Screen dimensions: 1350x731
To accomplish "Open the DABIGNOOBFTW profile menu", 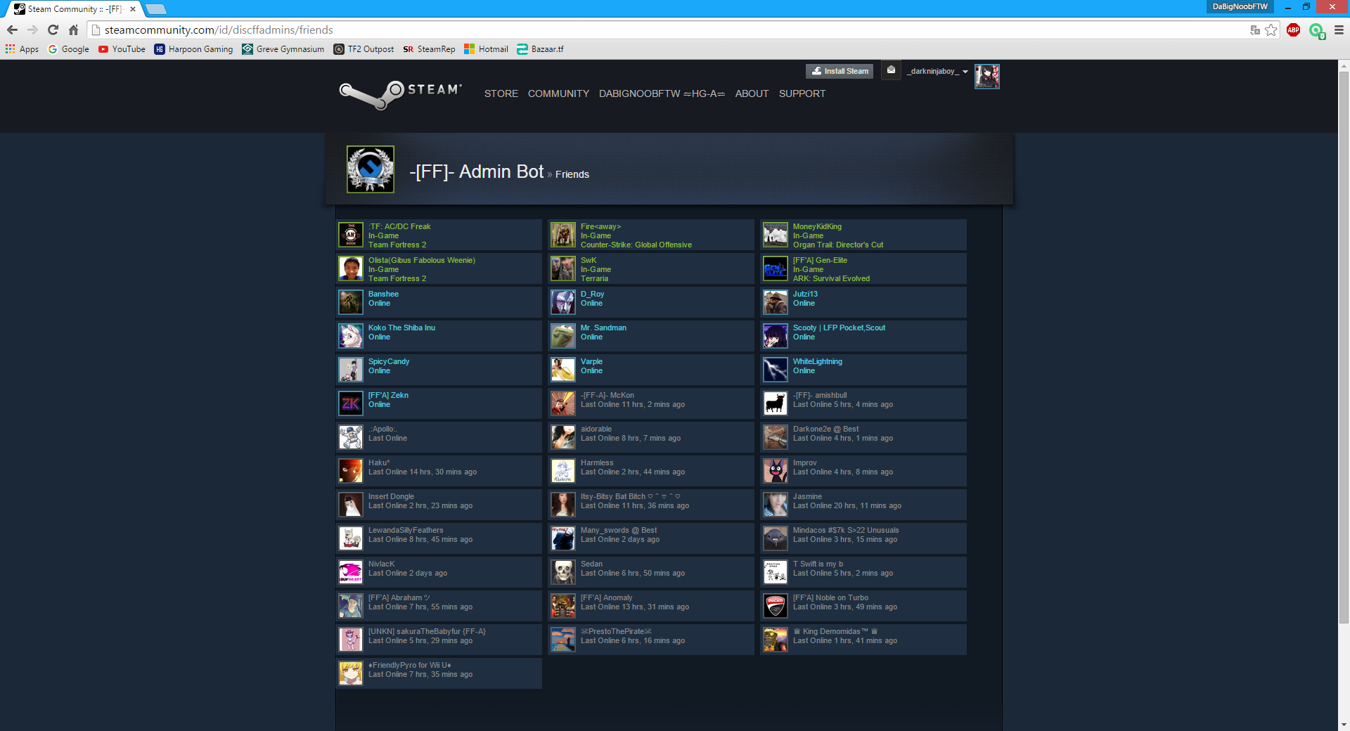I will coord(662,93).
